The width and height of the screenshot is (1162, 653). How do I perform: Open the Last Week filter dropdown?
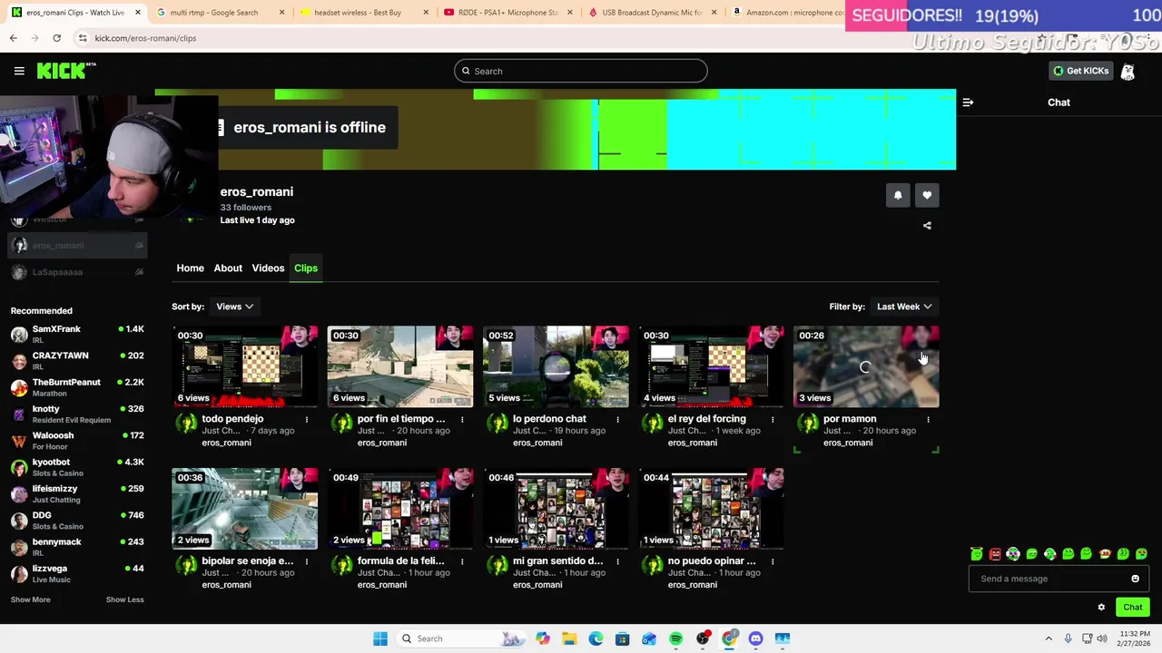(904, 307)
